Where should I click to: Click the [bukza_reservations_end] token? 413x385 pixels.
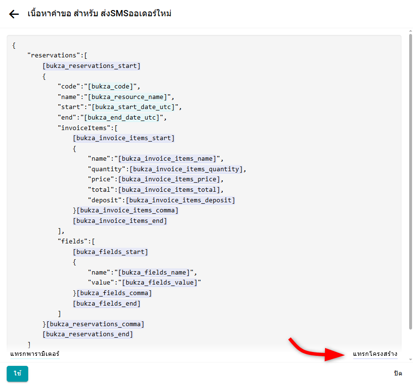point(87,334)
